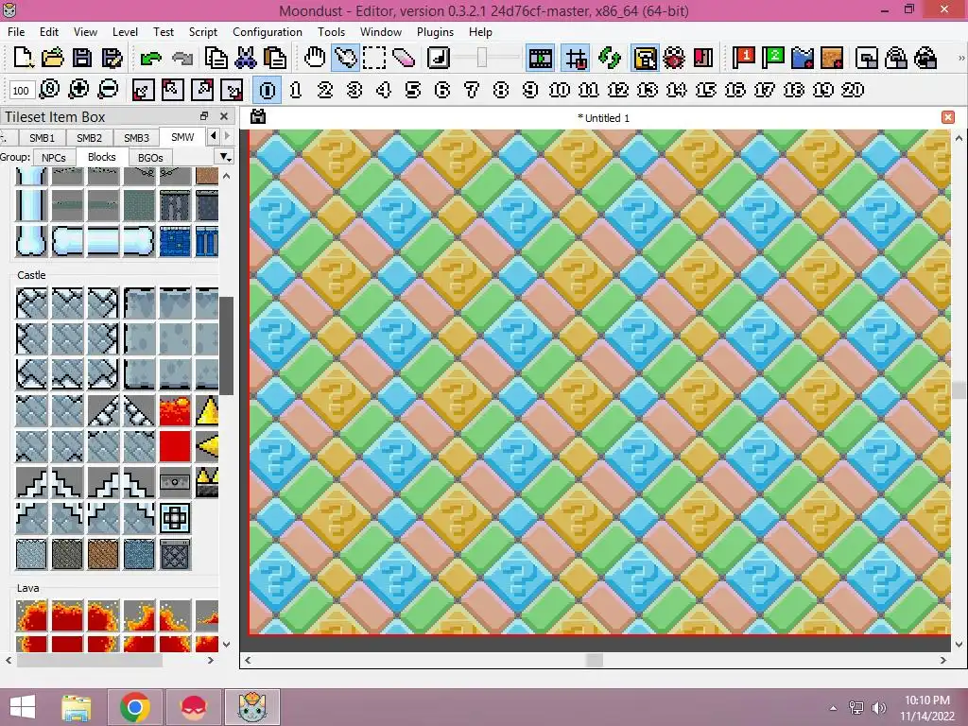The height and width of the screenshot is (726, 968).
Task: Choose the rectangular selection tool
Action: 374,58
